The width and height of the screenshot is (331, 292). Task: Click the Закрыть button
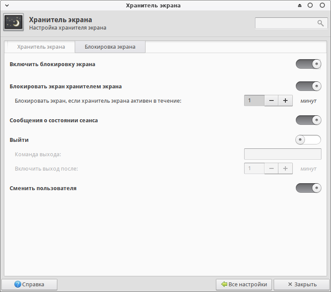pos(301,285)
